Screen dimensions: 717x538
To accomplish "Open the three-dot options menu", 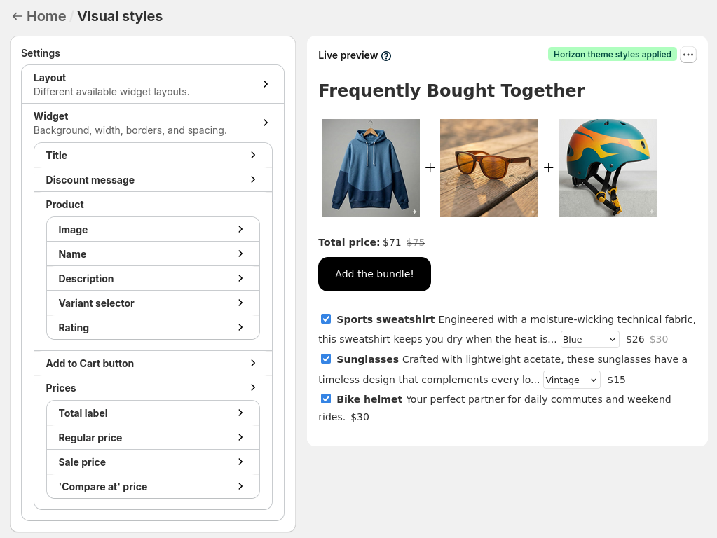I will [688, 55].
